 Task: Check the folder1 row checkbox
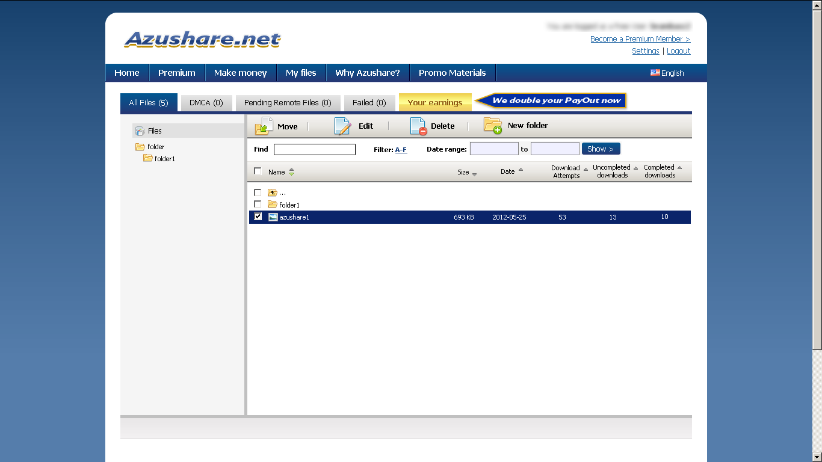(258, 205)
